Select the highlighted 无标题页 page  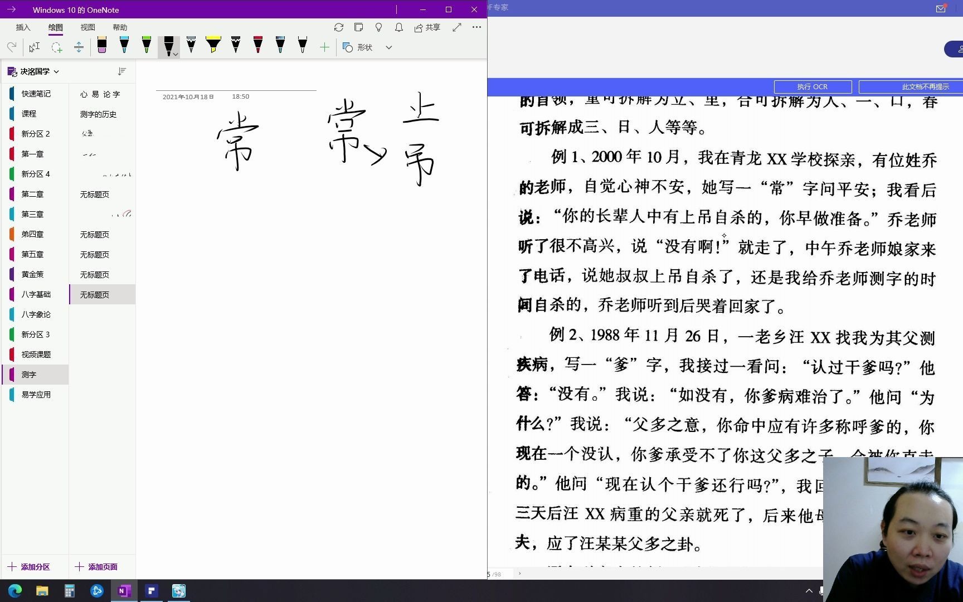(103, 295)
